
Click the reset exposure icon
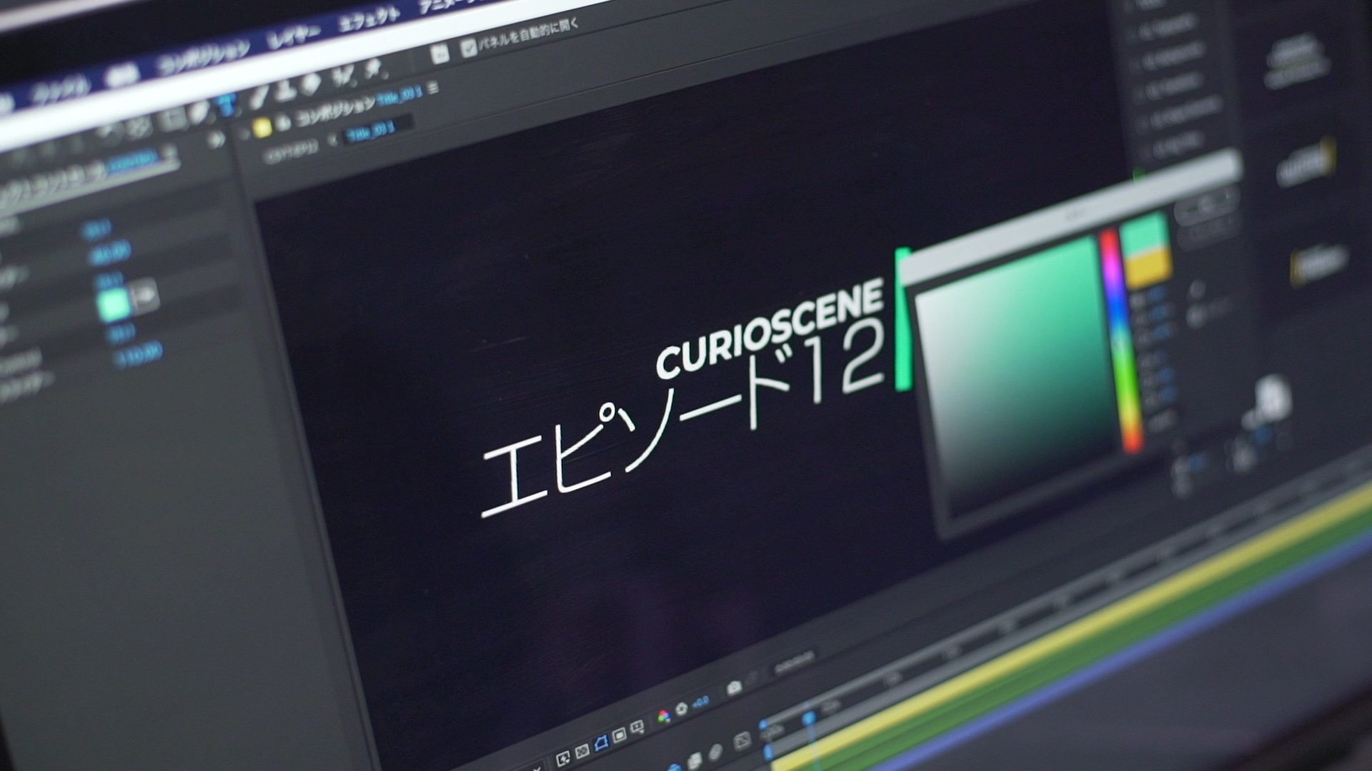681,709
